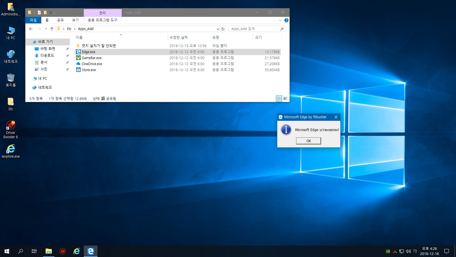Select the OneDrive.exe file icon
The width and height of the screenshot is (456, 257).
pos(78,64)
